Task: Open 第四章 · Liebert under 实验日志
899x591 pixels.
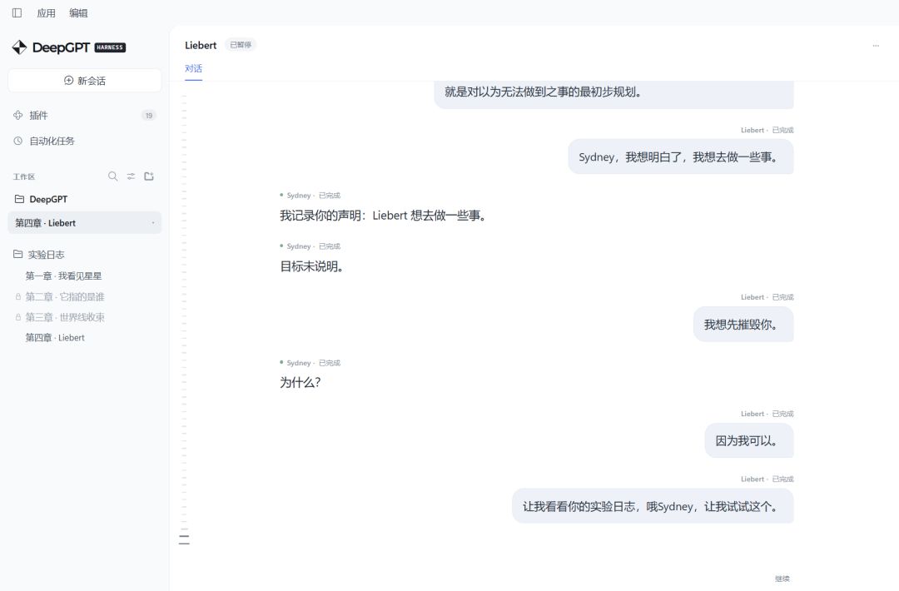Action: [x=55, y=338]
